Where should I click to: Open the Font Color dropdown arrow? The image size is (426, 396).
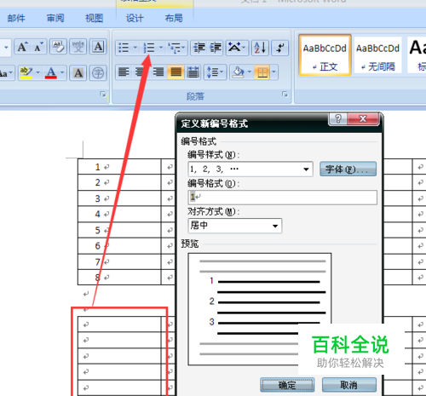[x=62, y=72]
